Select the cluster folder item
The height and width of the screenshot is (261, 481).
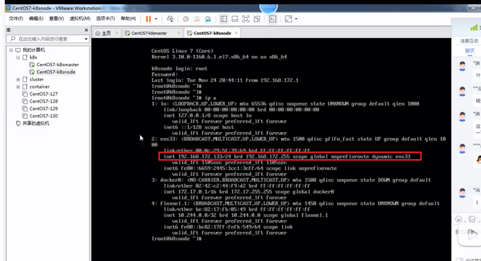point(36,79)
